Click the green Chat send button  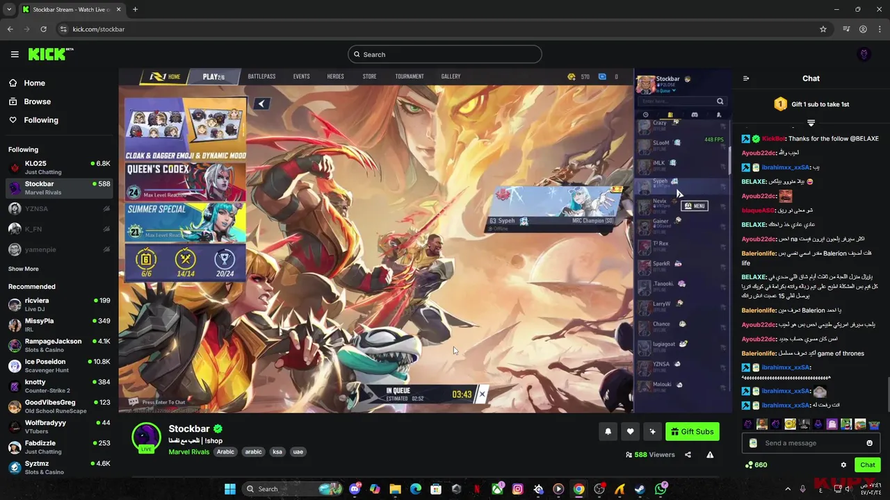pos(868,465)
